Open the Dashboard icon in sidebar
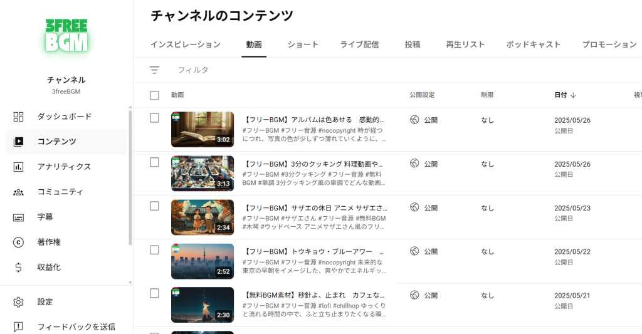This screenshot has height=334, width=642. coord(18,117)
